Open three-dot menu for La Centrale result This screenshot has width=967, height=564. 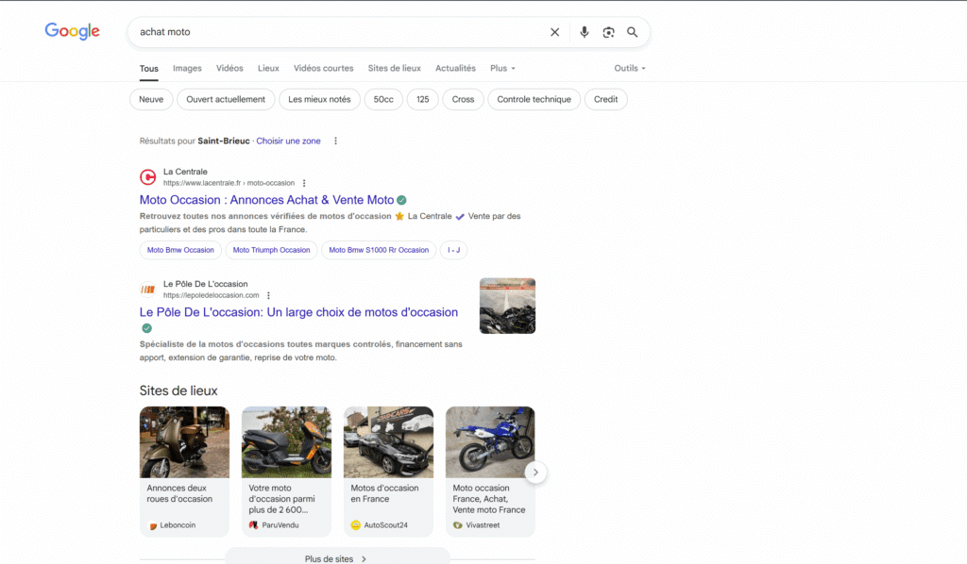point(304,183)
